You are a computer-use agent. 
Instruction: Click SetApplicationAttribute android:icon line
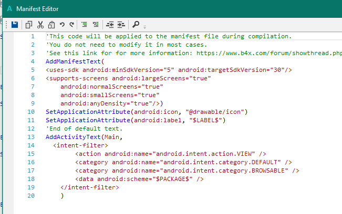click(147, 112)
